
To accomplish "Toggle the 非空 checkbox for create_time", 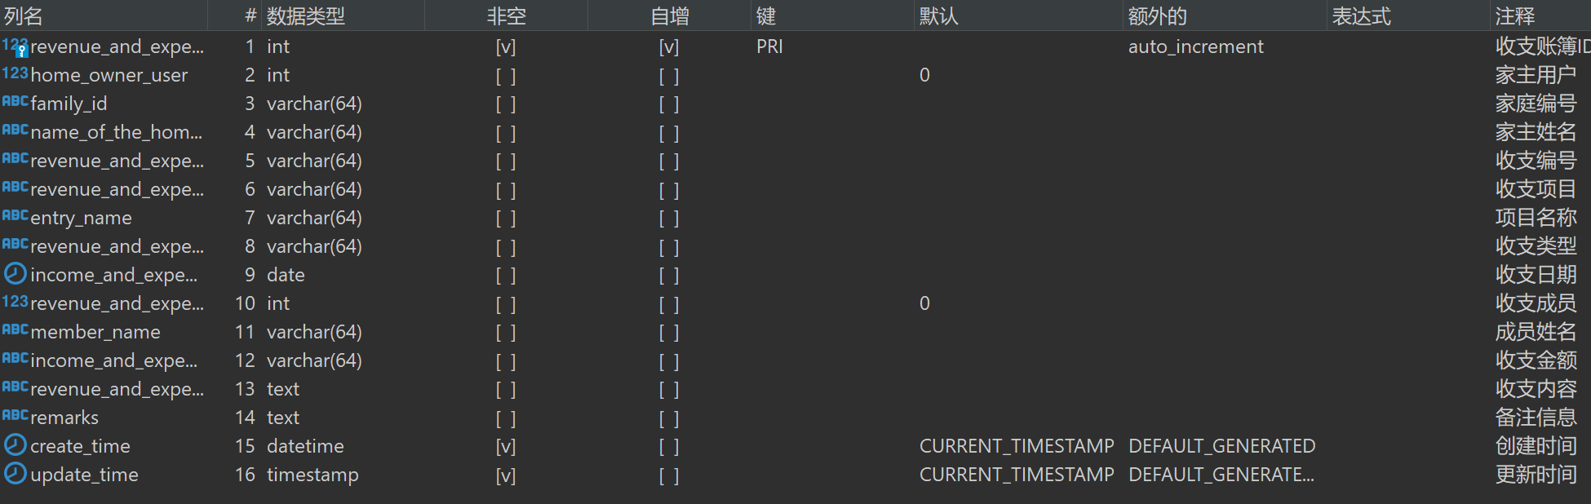I will (506, 446).
